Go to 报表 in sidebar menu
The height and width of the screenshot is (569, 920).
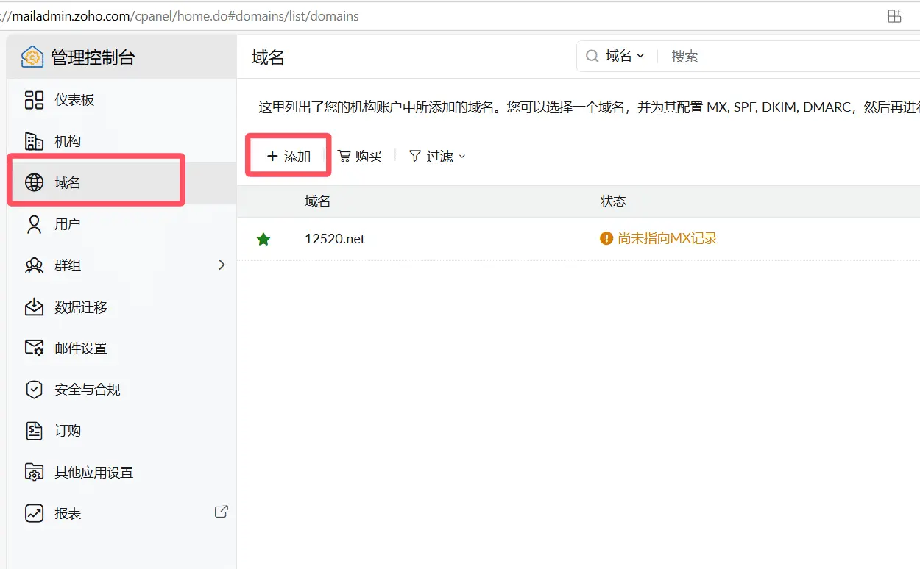68,514
